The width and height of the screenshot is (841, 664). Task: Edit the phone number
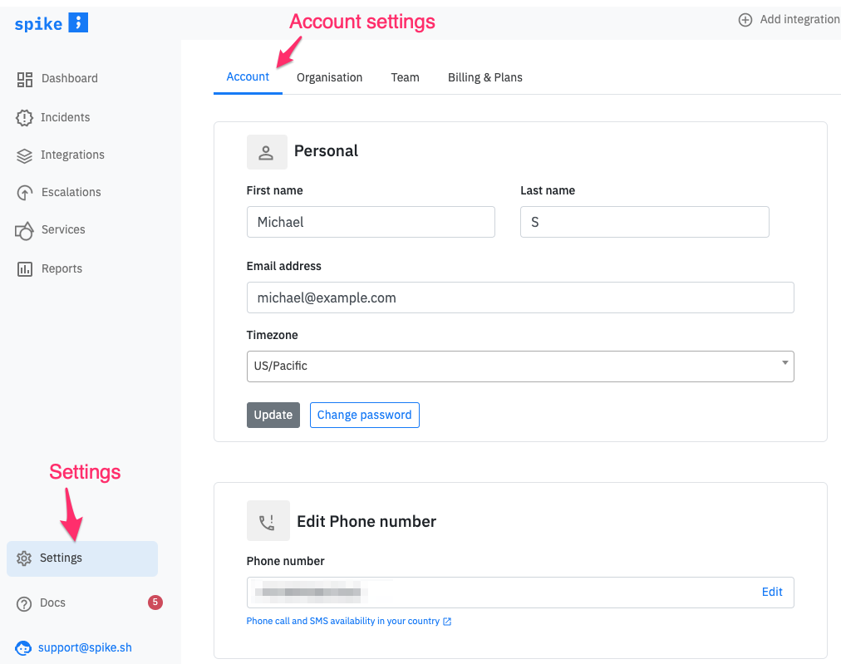[772, 593]
